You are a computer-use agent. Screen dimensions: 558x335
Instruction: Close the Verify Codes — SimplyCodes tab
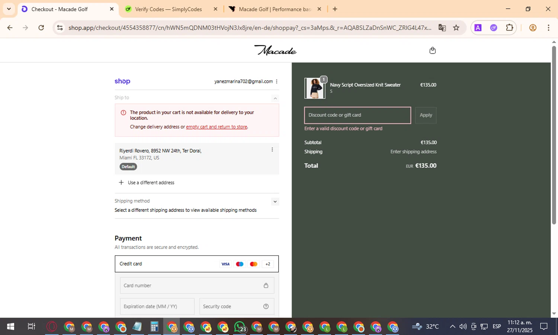(x=215, y=9)
